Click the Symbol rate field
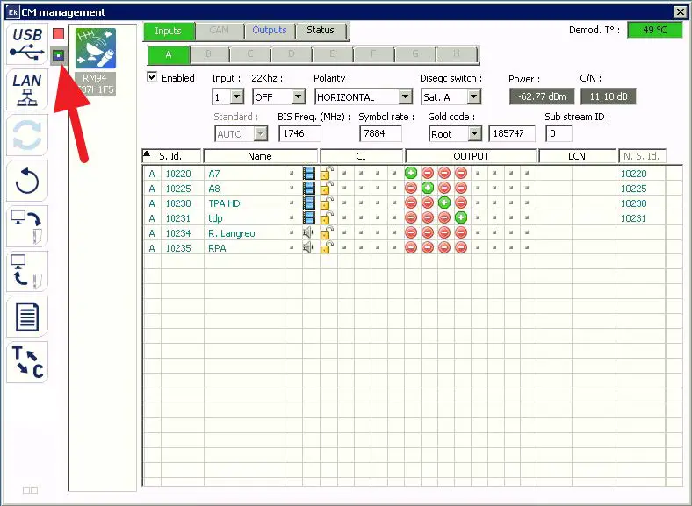Image resolution: width=692 pixels, height=506 pixels. click(x=380, y=133)
